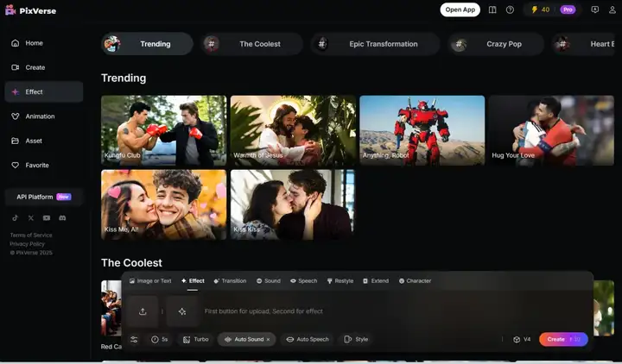Open the Terms of Service link

click(x=31, y=235)
